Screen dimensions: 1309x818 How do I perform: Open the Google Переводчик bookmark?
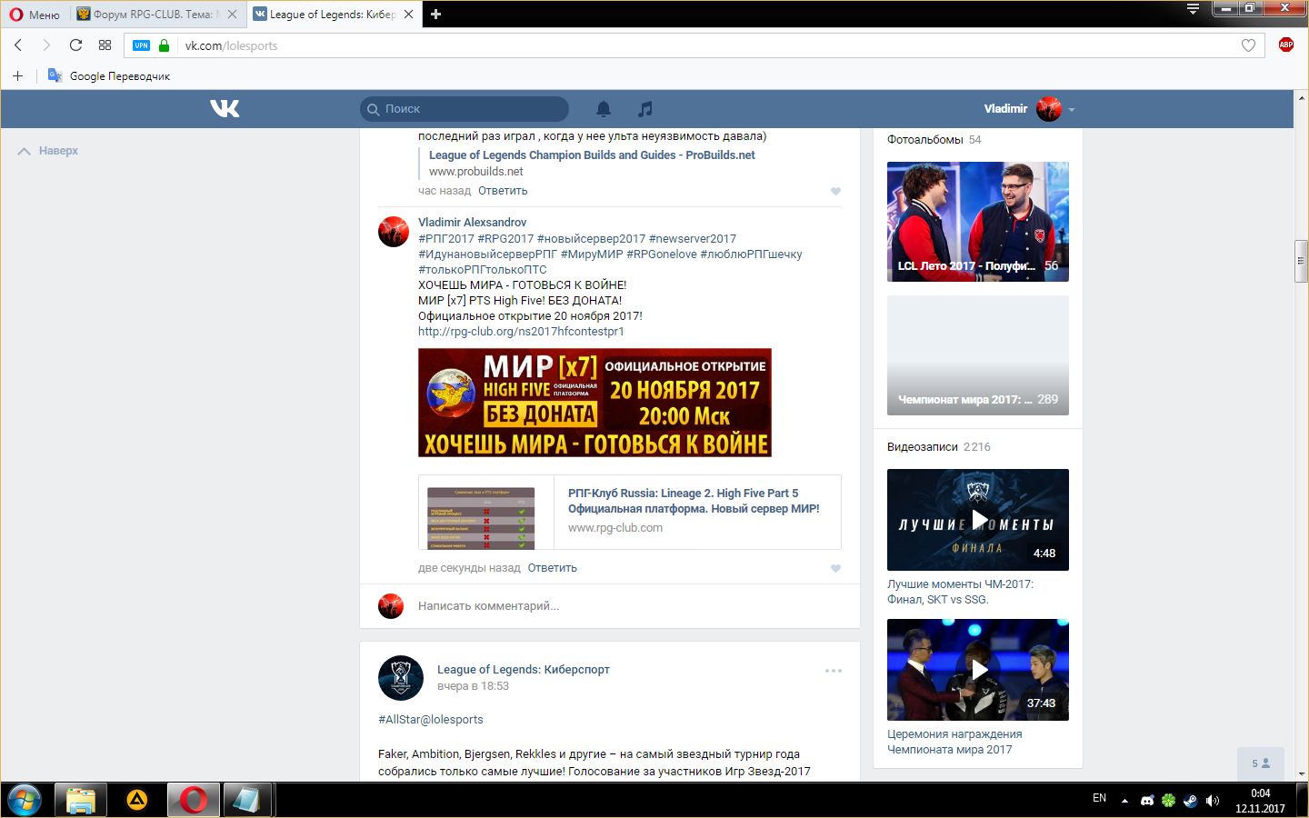[x=109, y=76]
